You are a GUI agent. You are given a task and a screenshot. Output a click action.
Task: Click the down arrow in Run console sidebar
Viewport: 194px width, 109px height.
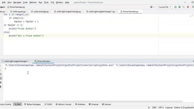click(1, 70)
